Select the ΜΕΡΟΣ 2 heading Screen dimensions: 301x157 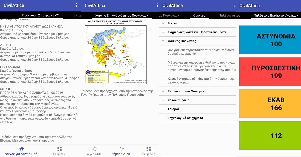(x=7, y=89)
